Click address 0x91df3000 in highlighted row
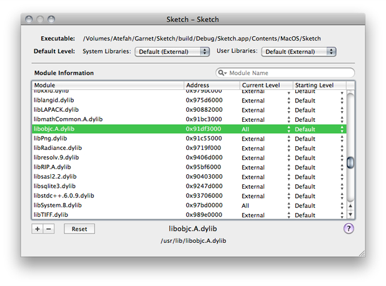Viewport: 386px width, 286px height. (203, 129)
